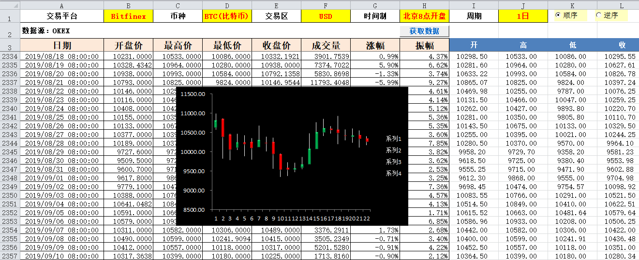This screenshot has width=639, height=260.
Task: Click amplitude cell 7.85%
Action: coord(424,143)
